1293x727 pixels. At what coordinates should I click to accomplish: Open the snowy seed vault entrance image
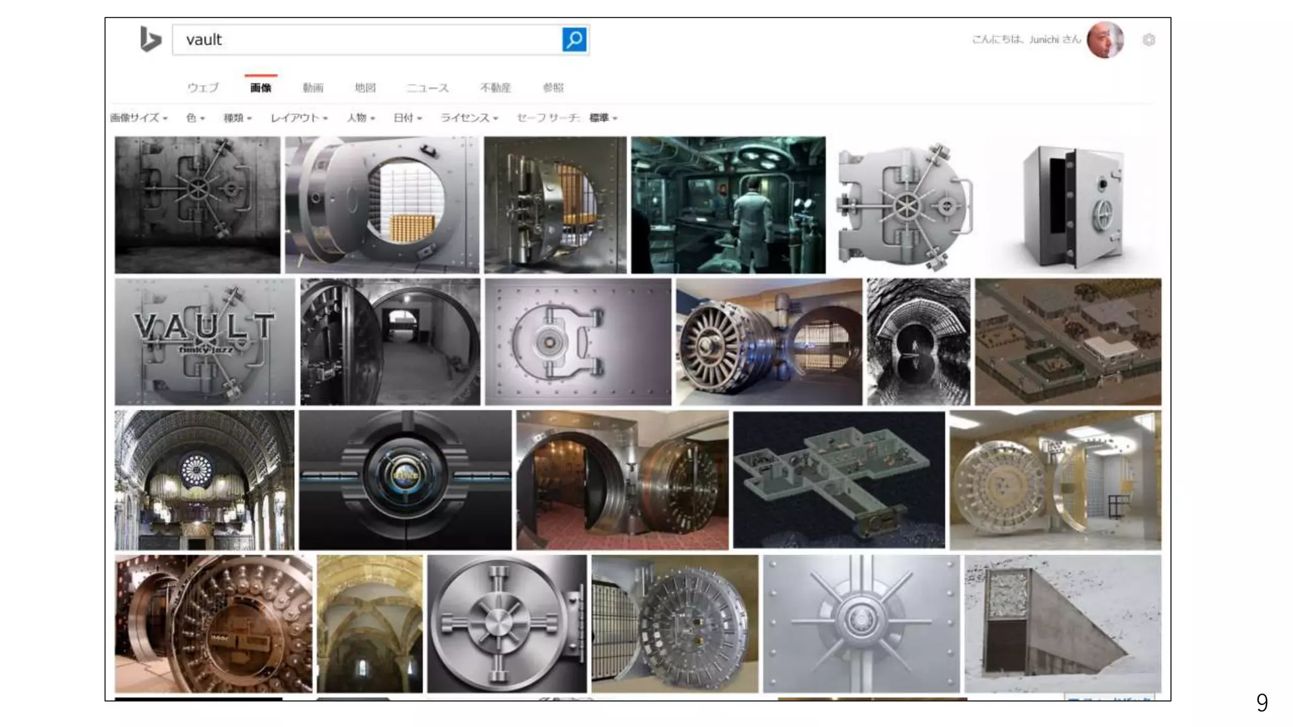tap(1063, 624)
